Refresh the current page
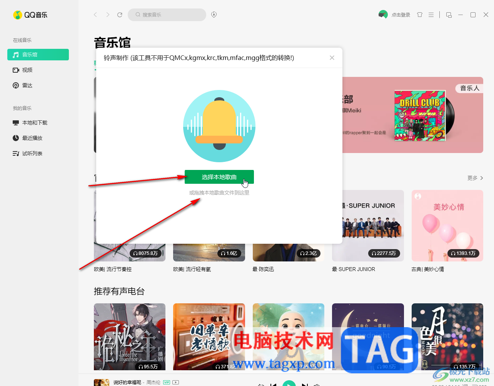This screenshot has height=386, width=494. click(120, 15)
